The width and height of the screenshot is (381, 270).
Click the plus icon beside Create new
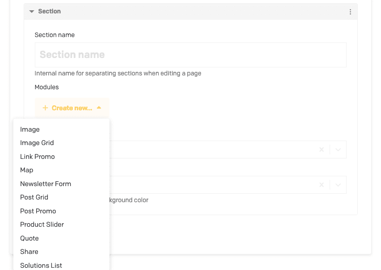click(45, 108)
